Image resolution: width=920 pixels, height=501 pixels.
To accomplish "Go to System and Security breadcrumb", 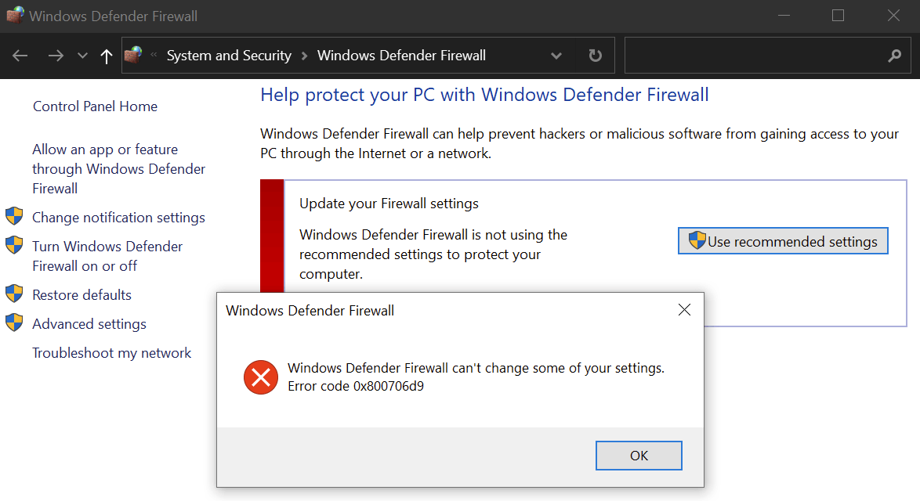I will point(229,56).
